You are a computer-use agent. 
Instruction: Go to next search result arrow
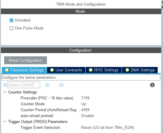61,85
